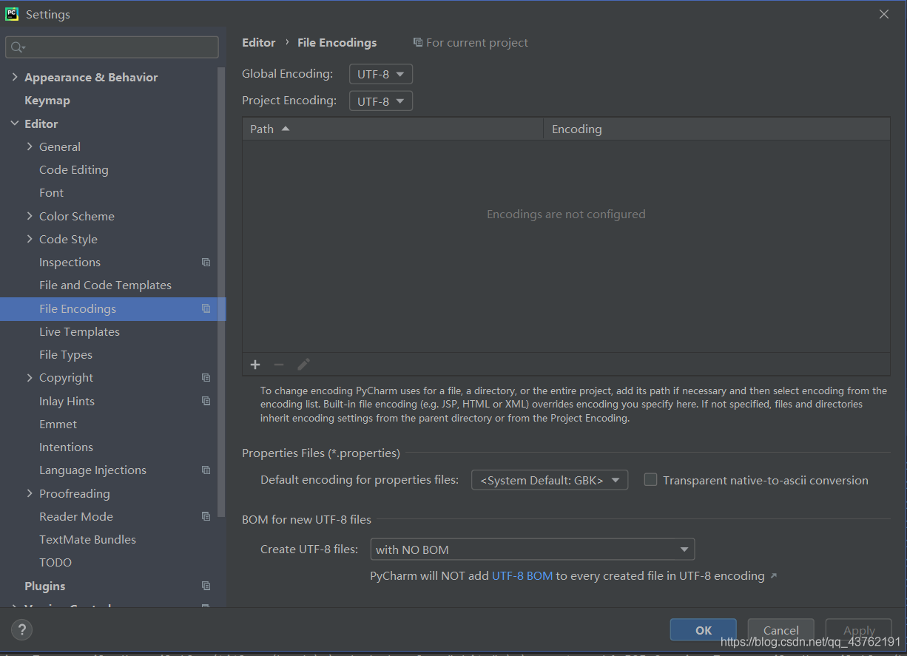
Task: Click the Path column header
Action: pyautogui.click(x=393, y=129)
